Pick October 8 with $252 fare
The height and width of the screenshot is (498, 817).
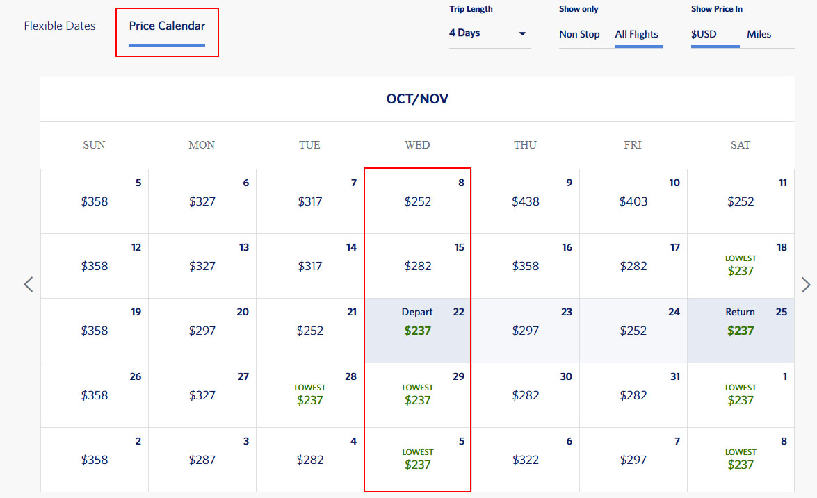click(418, 201)
